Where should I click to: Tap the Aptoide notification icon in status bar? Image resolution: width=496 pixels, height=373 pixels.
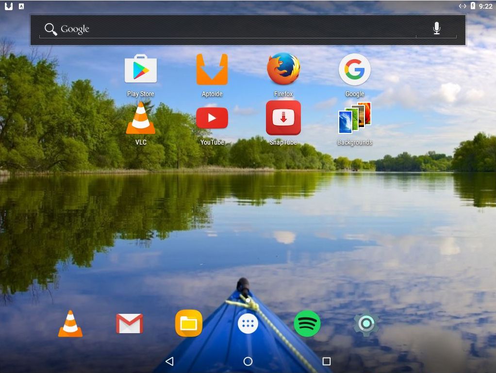(9, 6)
